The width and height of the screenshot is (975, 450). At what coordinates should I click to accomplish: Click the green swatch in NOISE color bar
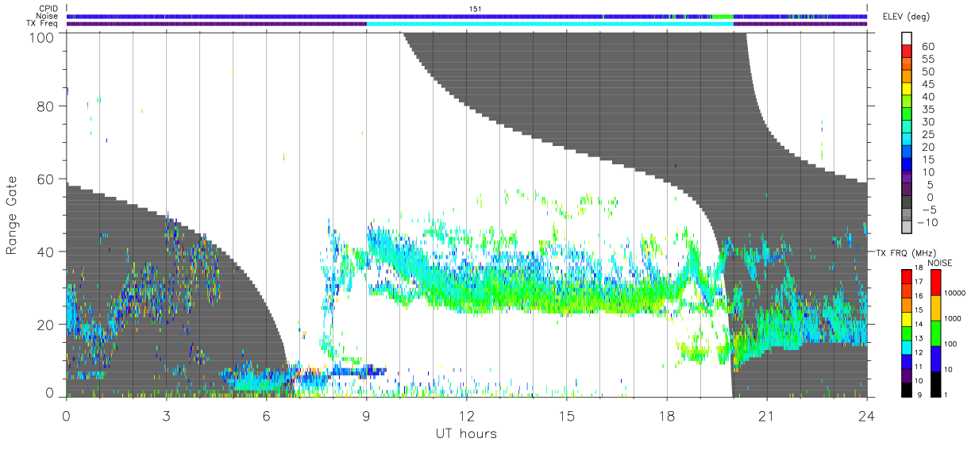pos(935,333)
